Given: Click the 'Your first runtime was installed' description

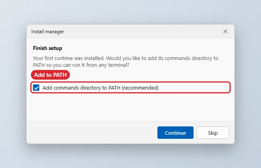Looking at the screenshot, I should [126, 62].
